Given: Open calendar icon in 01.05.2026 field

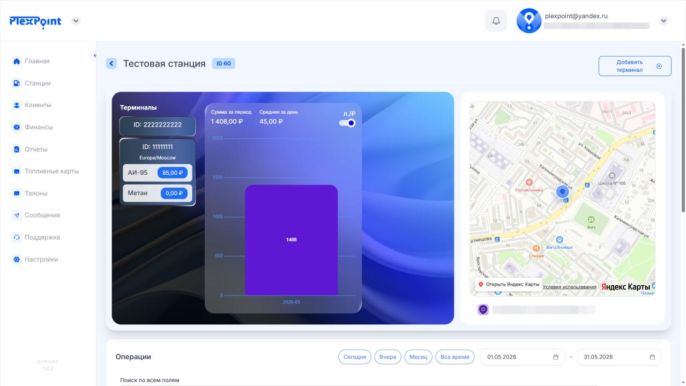Looking at the screenshot, I should 556,357.
